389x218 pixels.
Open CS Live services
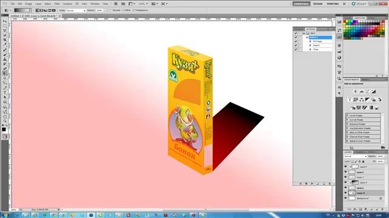click(x=359, y=4)
